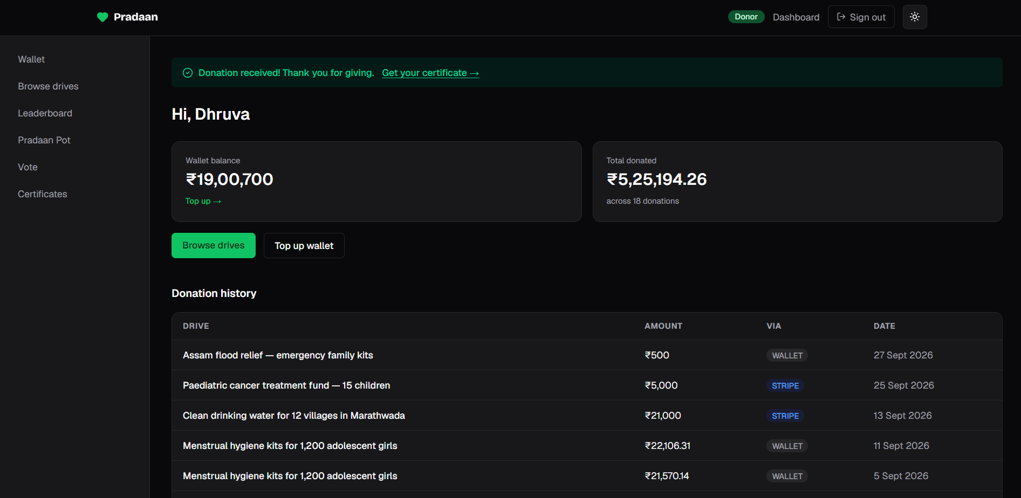Click the Top up arrow link in wallet card
Image resolution: width=1021 pixels, height=498 pixels.
[x=203, y=201]
